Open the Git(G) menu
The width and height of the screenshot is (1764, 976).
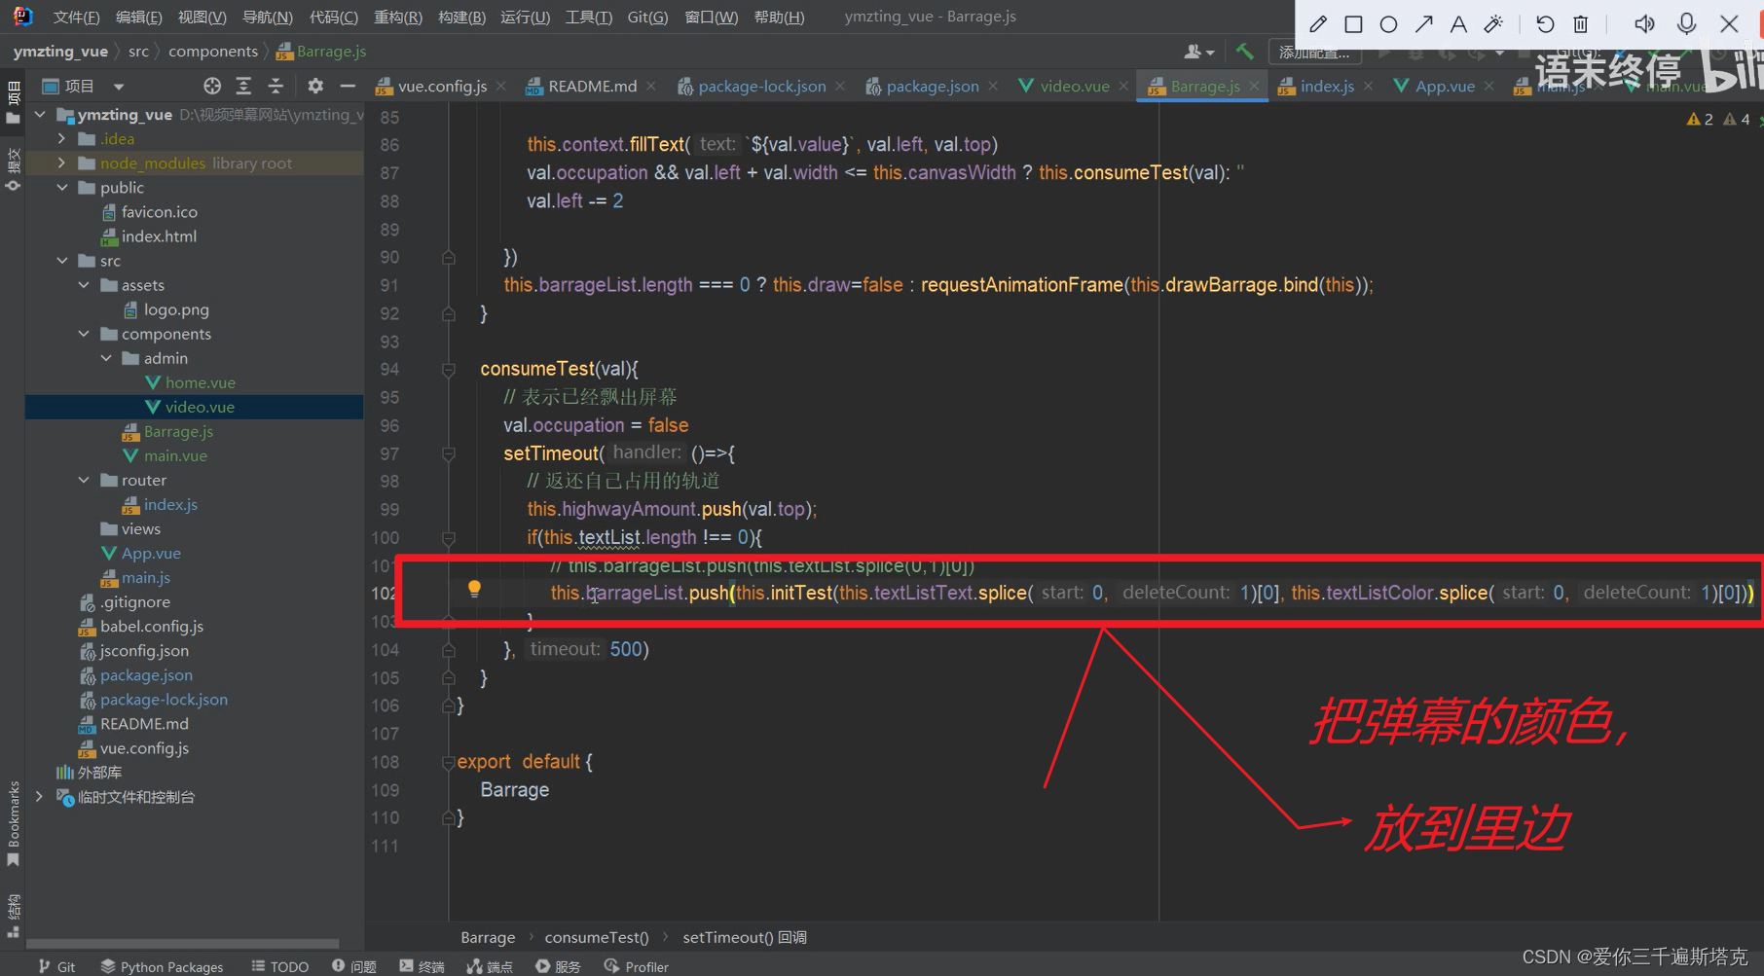(x=647, y=18)
